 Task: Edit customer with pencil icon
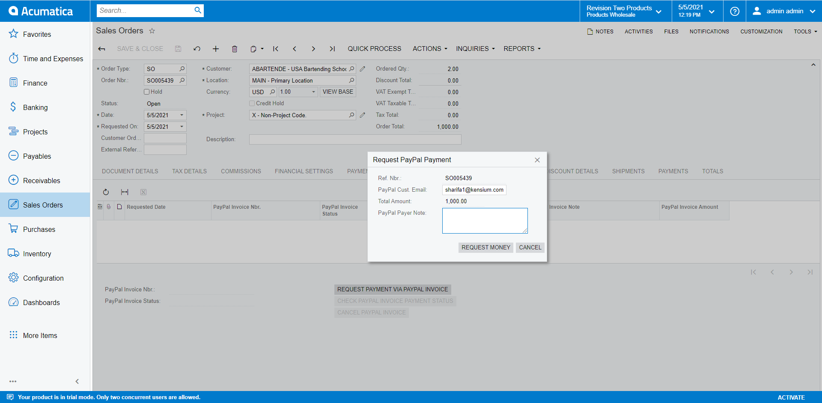point(363,69)
